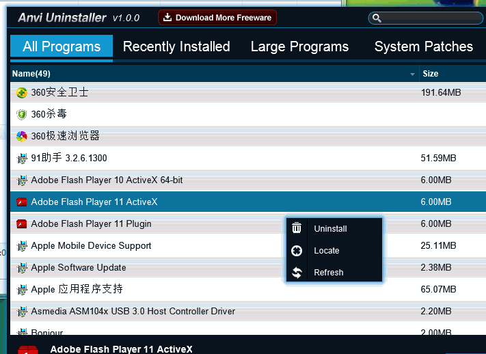Click the 360杀毒 shield icon
This screenshot has width=486, height=354.
[22, 114]
